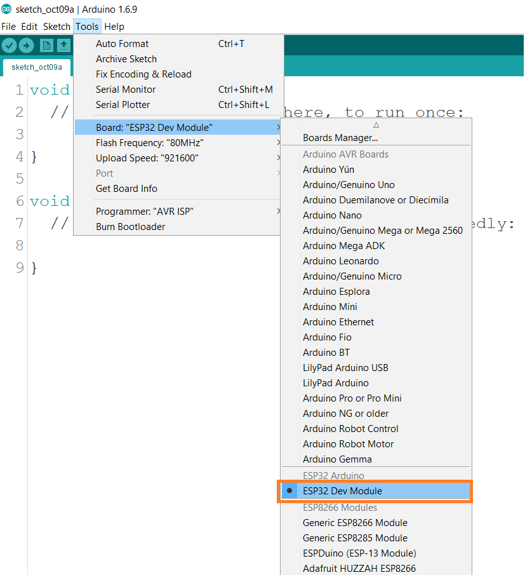525x575 pixels.
Task: Select Arduino Leonardo board
Action: (376, 261)
